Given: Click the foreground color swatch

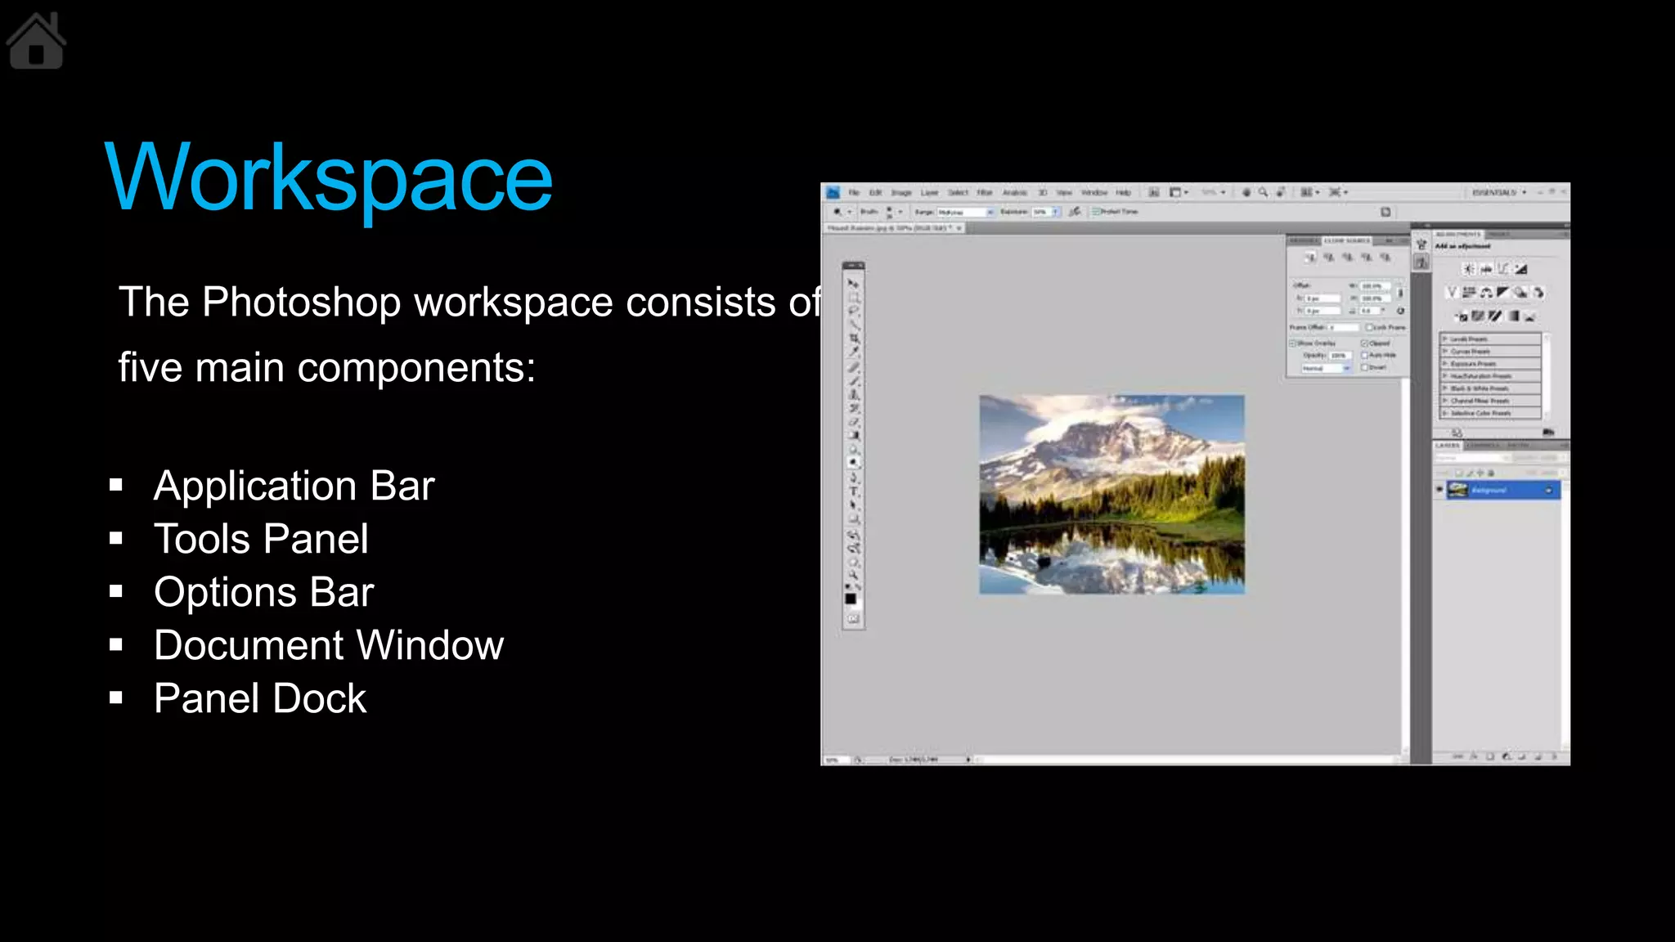Looking at the screenshot, I should 851,598.
